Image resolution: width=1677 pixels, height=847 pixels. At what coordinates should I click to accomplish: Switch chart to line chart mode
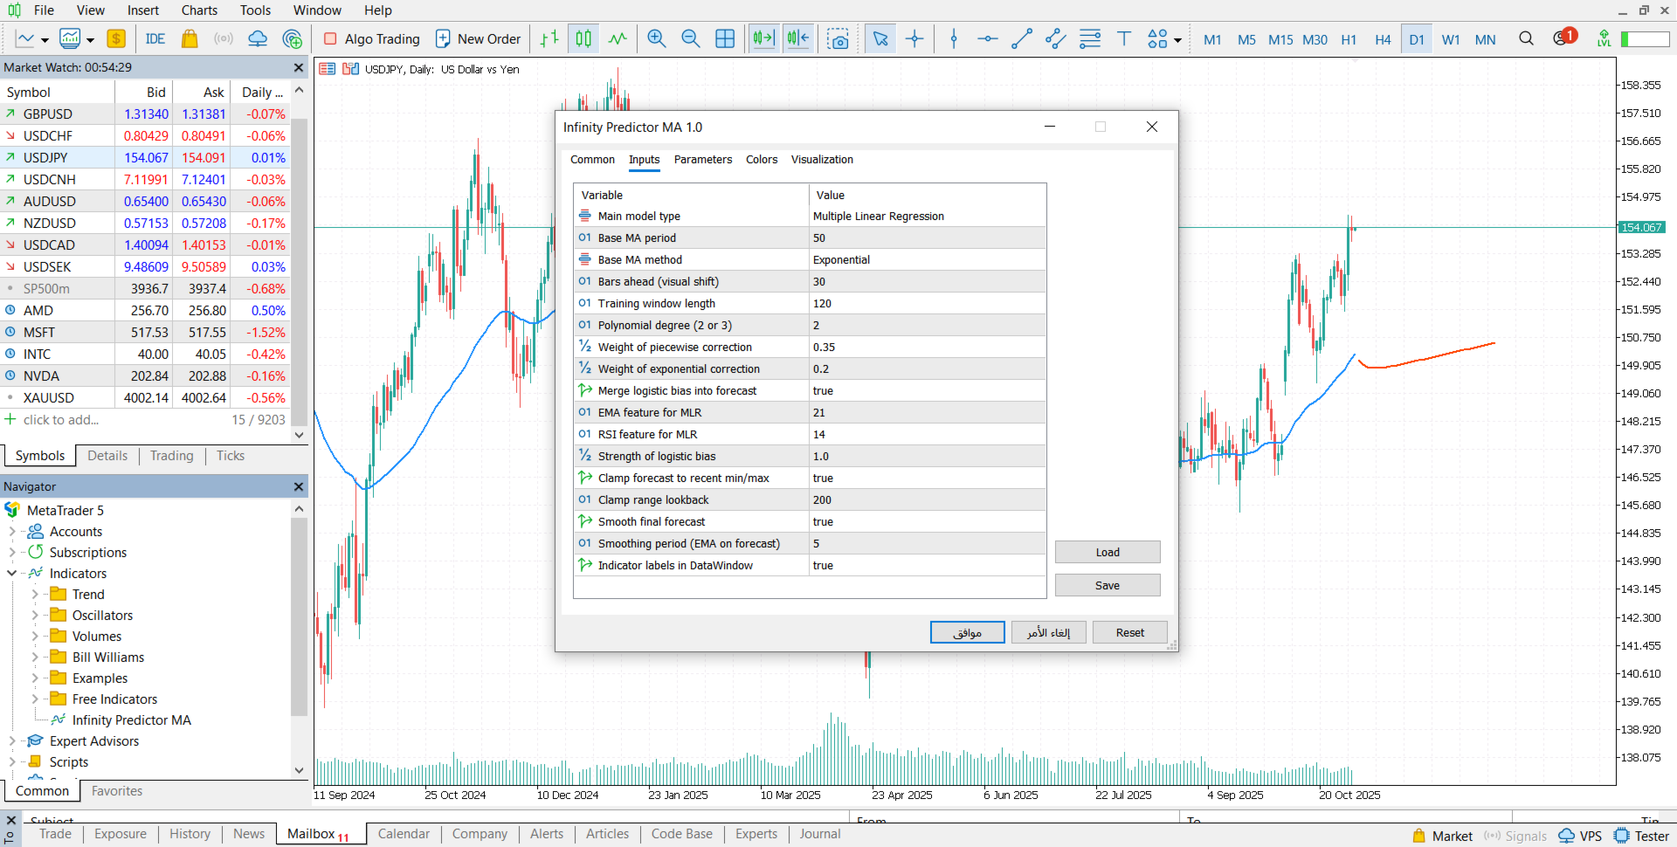(618, 39)
